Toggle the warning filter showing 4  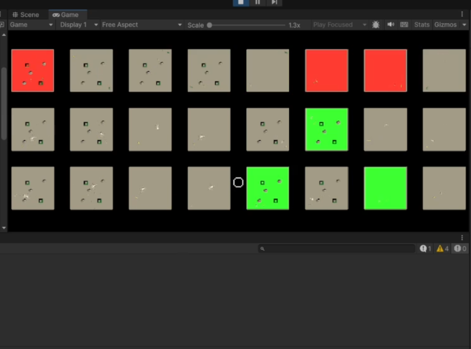pos(442,249)
